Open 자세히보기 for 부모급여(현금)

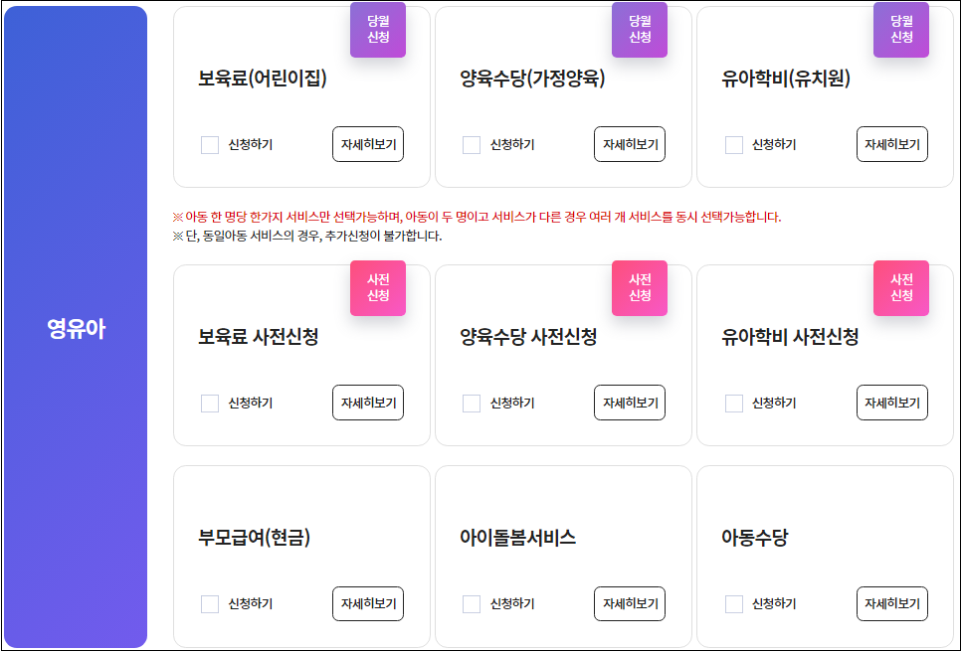[367, 603]
